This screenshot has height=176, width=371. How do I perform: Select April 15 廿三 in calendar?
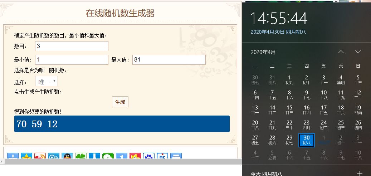coord(289,110)
